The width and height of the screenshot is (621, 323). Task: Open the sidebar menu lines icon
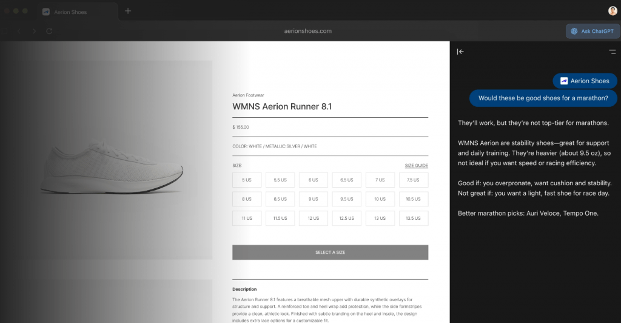click(613, 52)
